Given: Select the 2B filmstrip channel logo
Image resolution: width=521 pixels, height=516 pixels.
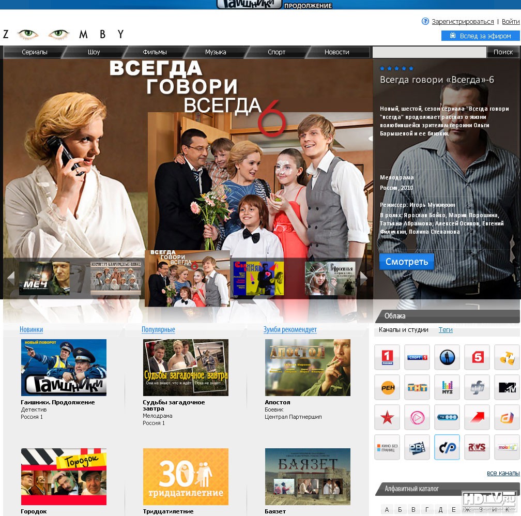Looking at the screenshot, I should point(417,447).
